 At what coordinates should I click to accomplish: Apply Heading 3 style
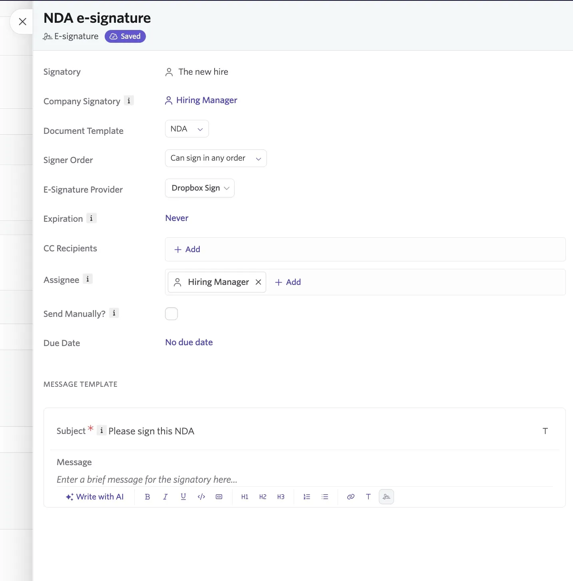point(281,497)
